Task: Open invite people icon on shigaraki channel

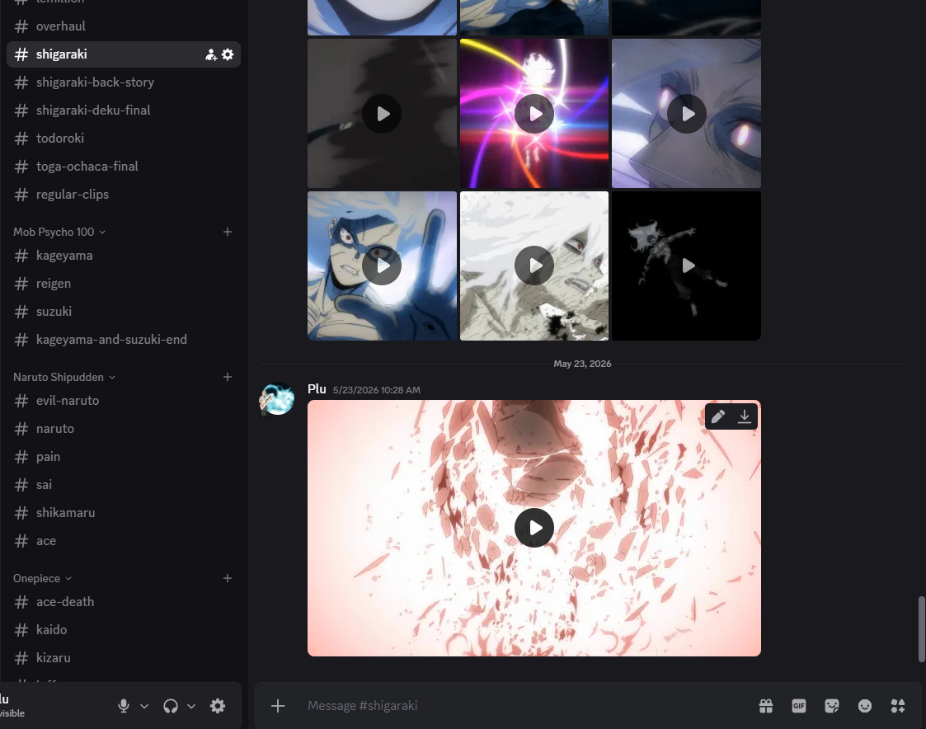Action: pos(211,54)
